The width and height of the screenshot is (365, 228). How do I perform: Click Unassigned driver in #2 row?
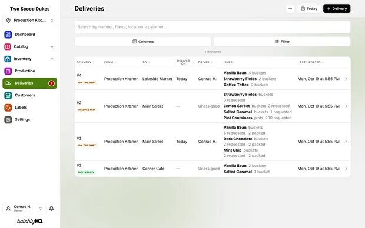209,106
